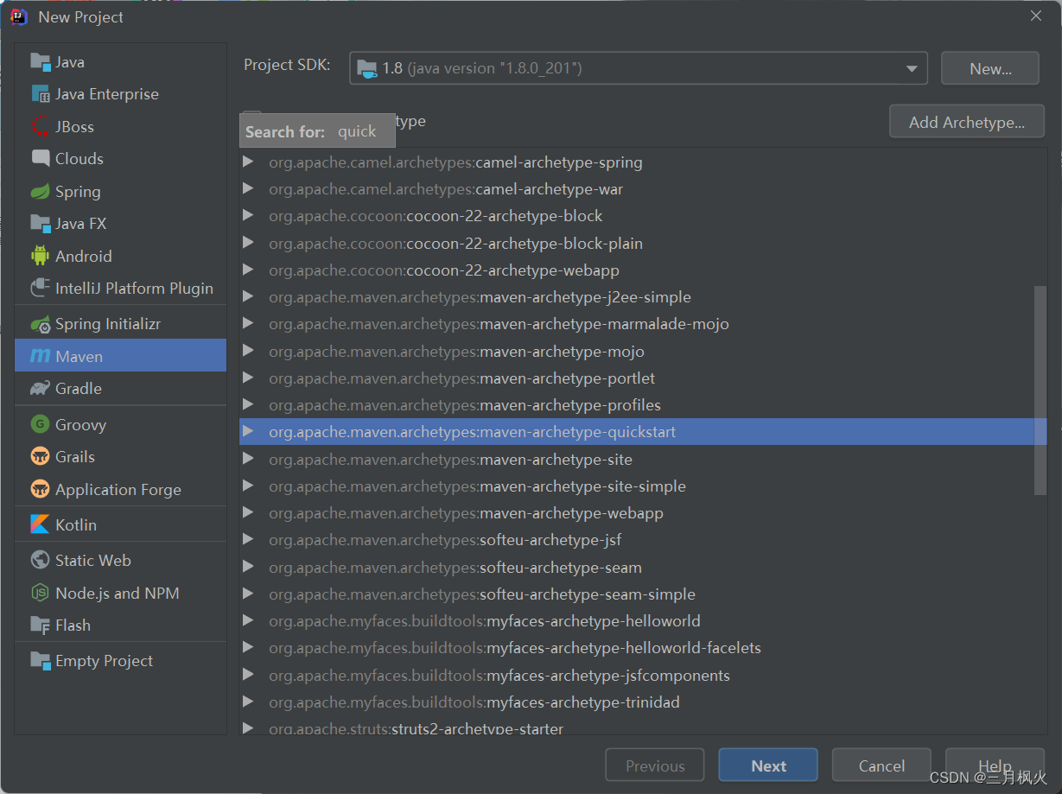1062x794 pixels.
Task: Click the Java Enterprise icon
Action: pyautogui.click(x=41, y=94)
